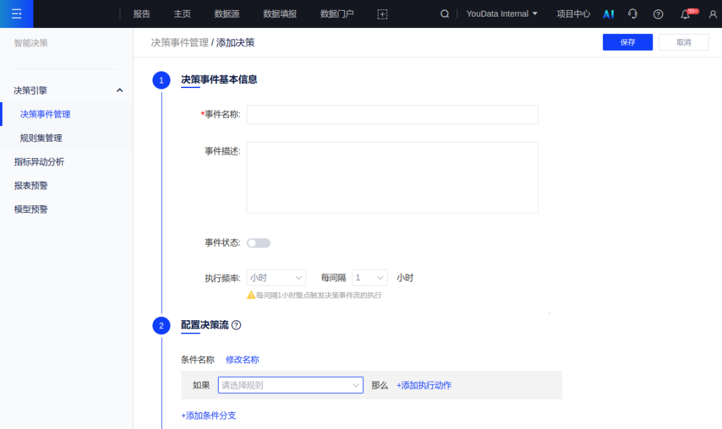This screenshot has width=722, height=429.
Task: Click the +添加执行动作 link
Action: [x=425, y=385]
